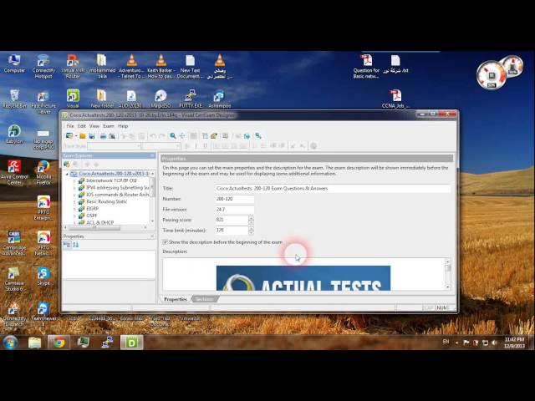Screen dimensions: 535x401
Task: Select the ACL & DHCP tree item
Action: (99, 223)
